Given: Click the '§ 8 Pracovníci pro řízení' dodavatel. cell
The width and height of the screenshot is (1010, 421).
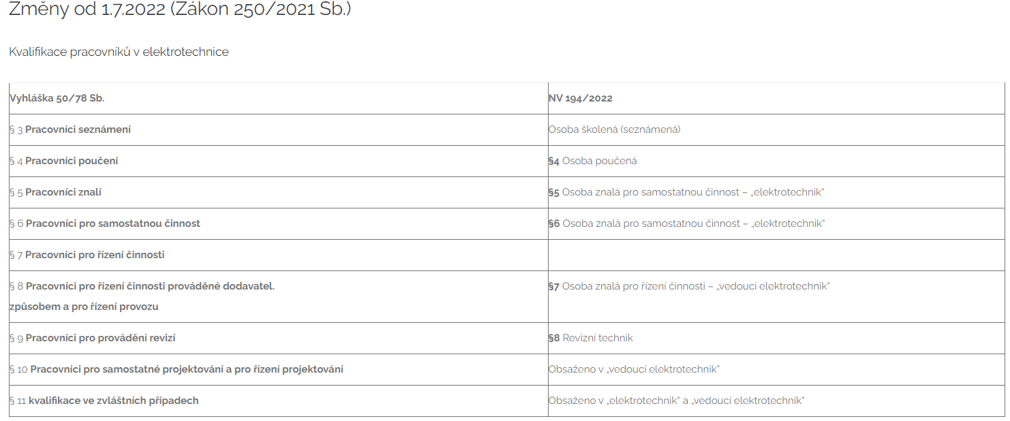Looking at the screenshot, I should point(142,286).
